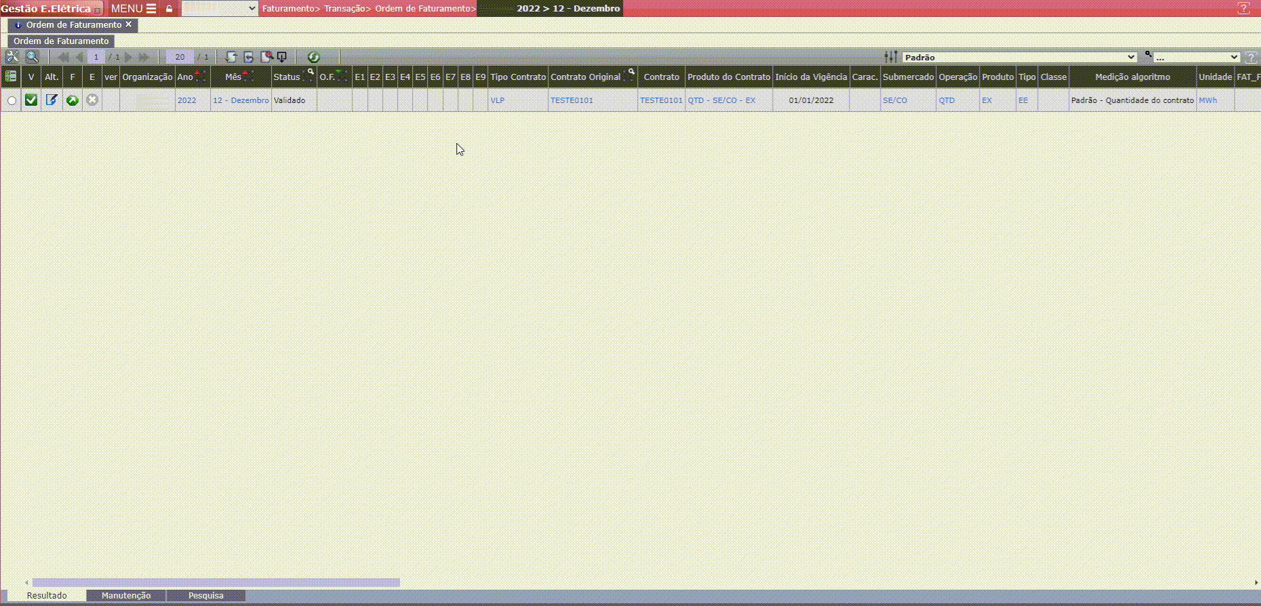
Task: Expand the Padrão layout dropdown
Action: pyautogui.click(x=1019, y=57)
